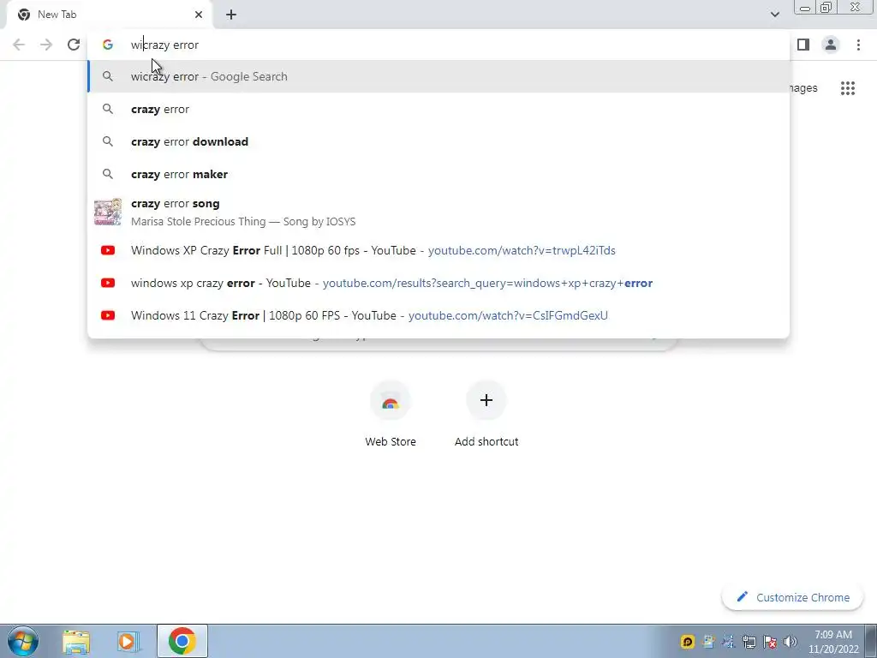Click YouTube icon beside Windows 11 Crazy Error
877x658 pixels.
[108, 315]
